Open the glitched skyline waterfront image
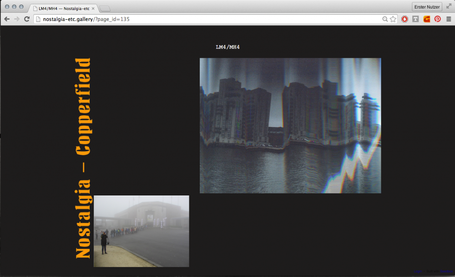This screenshot has width=455, height=277. [290, 125]
